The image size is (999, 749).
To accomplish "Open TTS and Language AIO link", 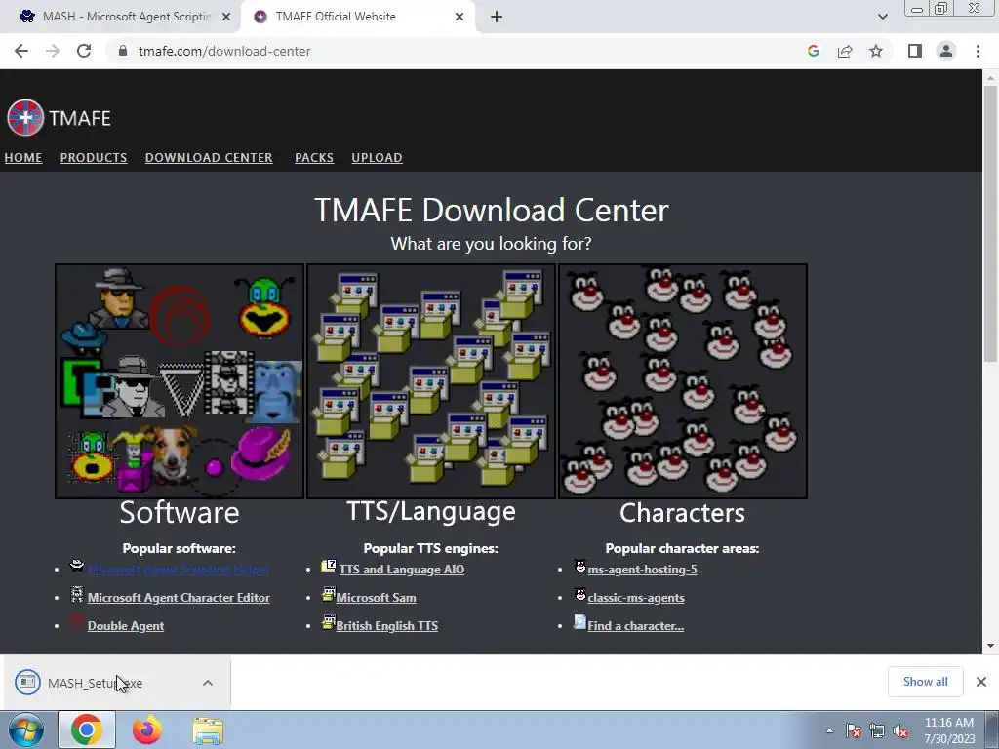I will 401,570.
